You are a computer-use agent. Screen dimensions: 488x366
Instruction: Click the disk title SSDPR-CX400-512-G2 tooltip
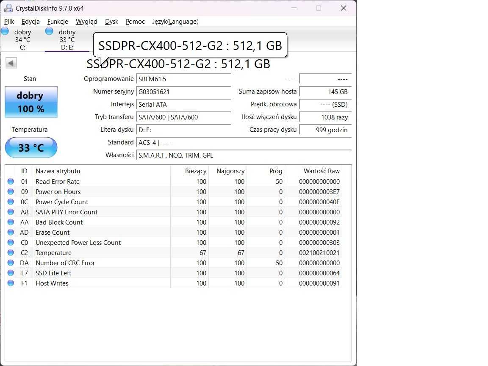(190, 45)
